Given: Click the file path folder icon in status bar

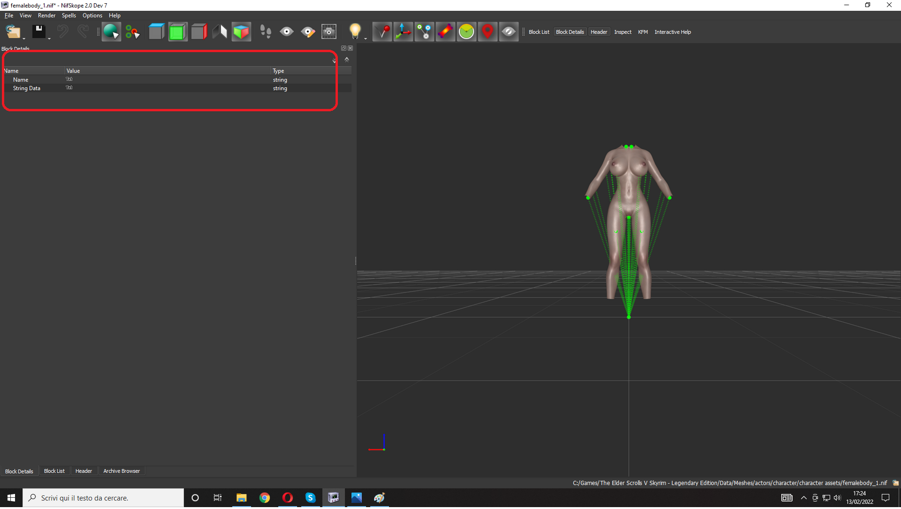Looking at the screenshot, I should tap(895, 483).
